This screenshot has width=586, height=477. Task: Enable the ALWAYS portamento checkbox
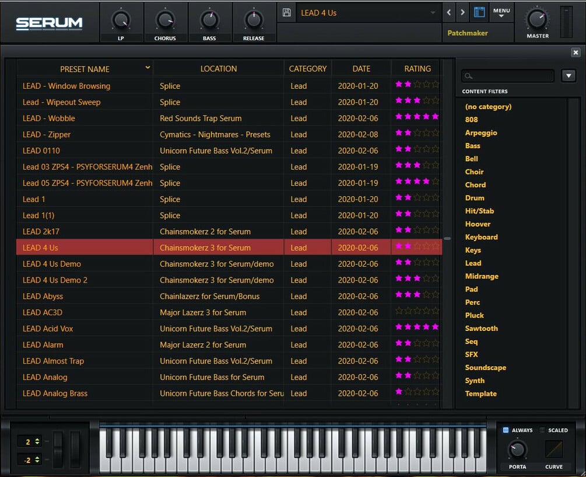[506, 430]
